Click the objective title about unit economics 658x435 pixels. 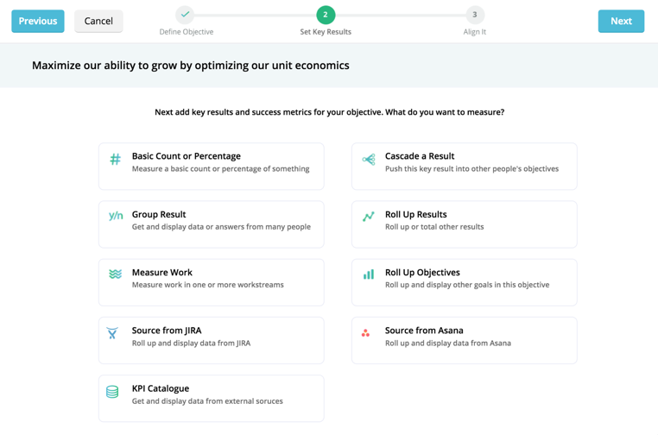click(x=191, y=66)
